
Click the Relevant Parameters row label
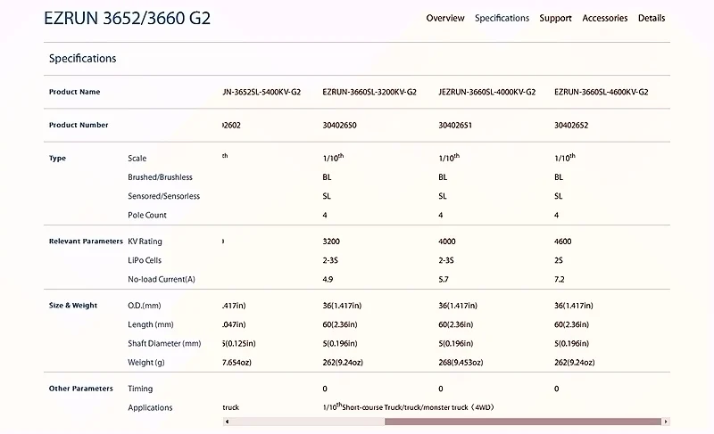point(86,242)
